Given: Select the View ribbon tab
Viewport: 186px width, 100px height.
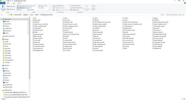Looking at the screenshot, I should pyautogui.click(x=19, y=3).
